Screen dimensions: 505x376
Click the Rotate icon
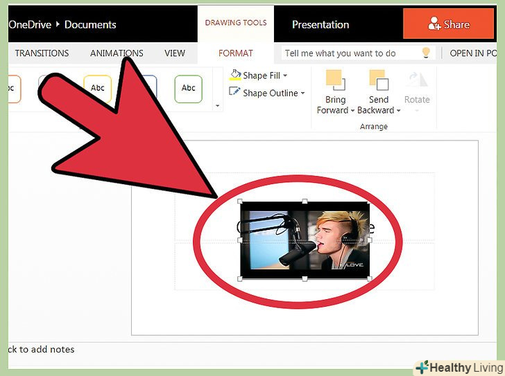418,80
